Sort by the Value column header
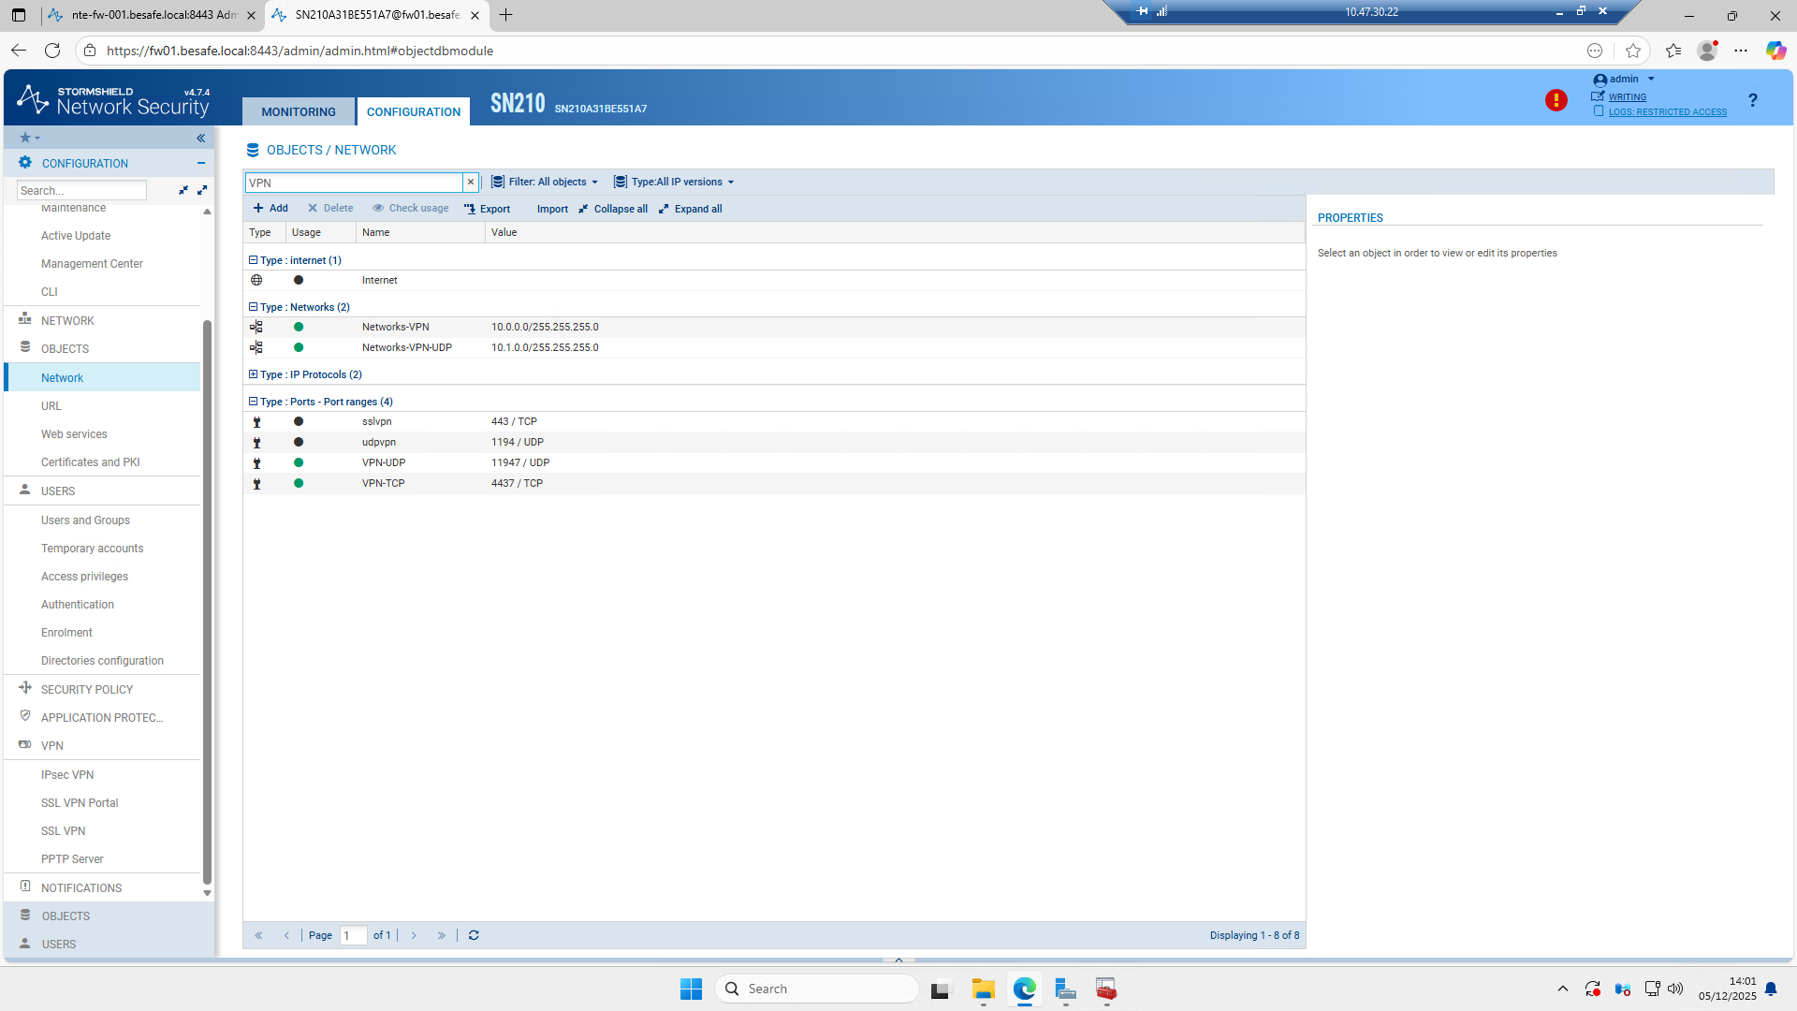The image size is (1797, 1011). 895,232
